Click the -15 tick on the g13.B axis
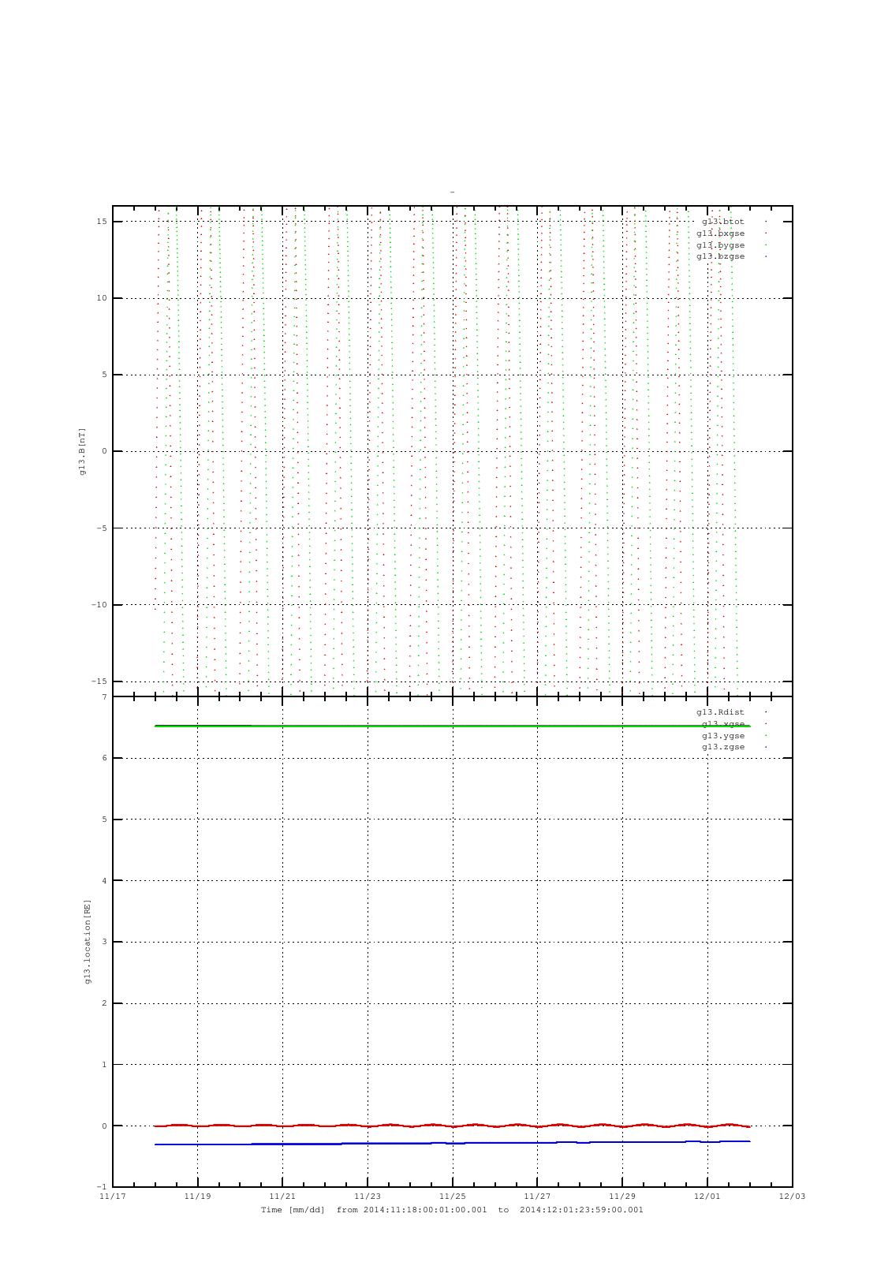This screenshot has height=1262, width=892. (x=99, y=681)
